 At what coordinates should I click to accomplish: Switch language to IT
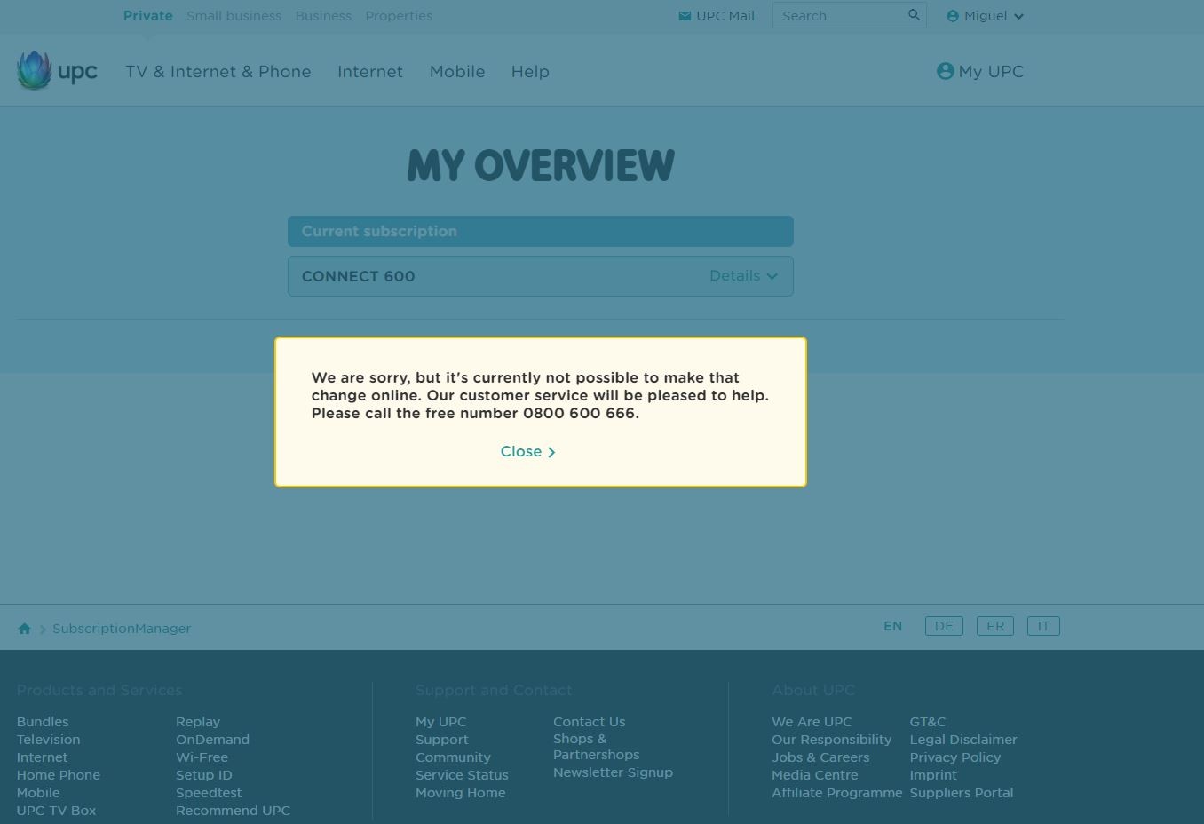1043,626
